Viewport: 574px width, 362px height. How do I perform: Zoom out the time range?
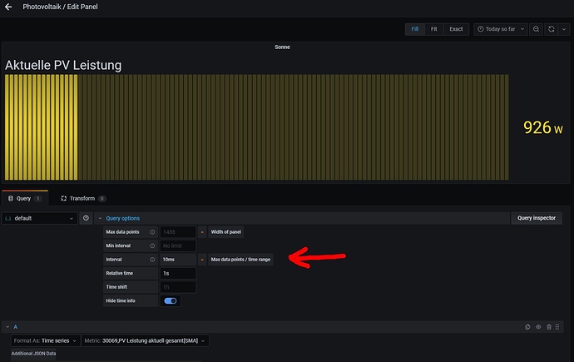[536, 29]
